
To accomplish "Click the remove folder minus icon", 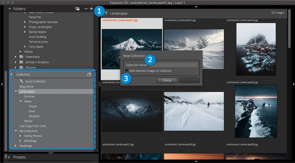I will click(86, 9).
